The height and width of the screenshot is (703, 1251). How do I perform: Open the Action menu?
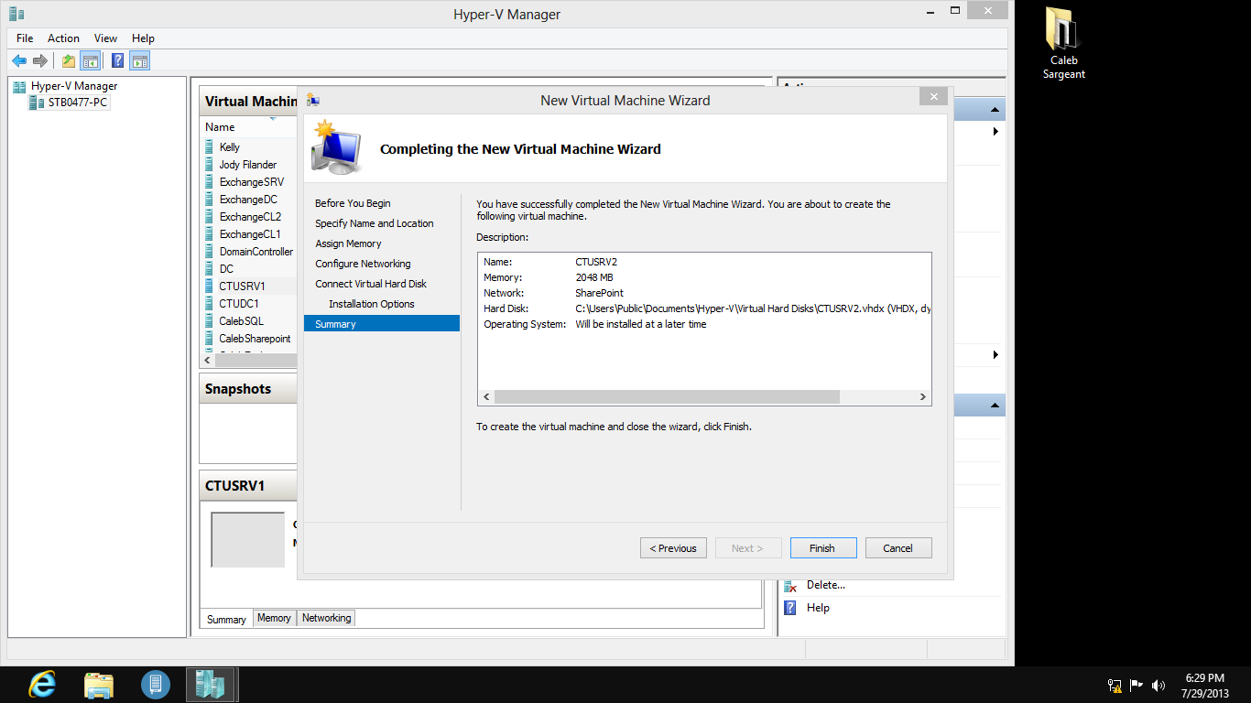[63, 38]
